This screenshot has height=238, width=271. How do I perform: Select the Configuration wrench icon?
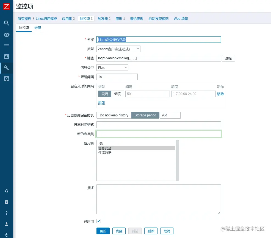point(6,68)
